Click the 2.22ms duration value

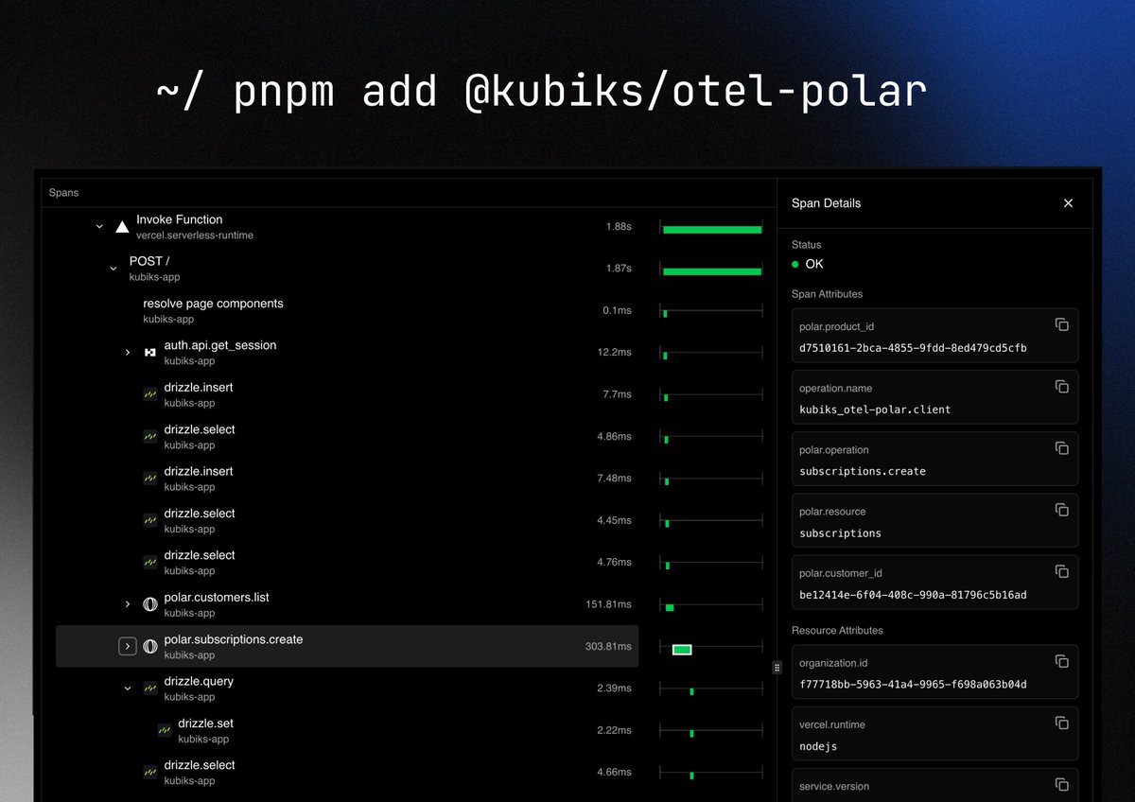(614, 730)
